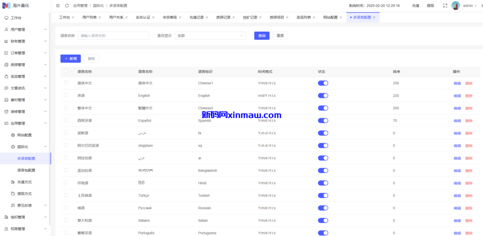483x236 pixels.
Task: Click the 素材管理 image icon
Action: tap(6, 100)
